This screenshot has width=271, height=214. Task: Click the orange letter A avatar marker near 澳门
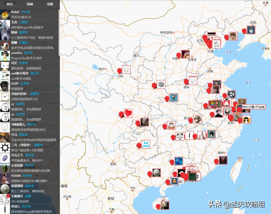[x=174, y=181]
